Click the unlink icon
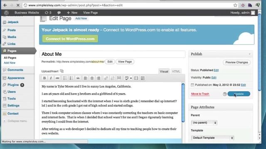Viewport: 266px width, 149px height. [x=112, y=78]
